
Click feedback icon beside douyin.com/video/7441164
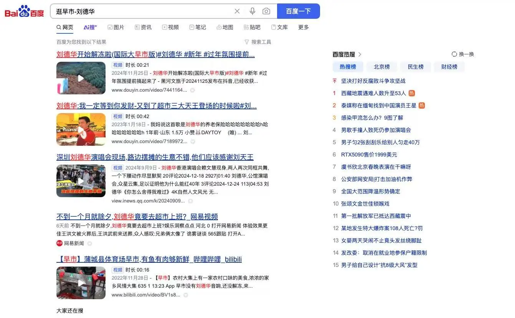point(193,90)
